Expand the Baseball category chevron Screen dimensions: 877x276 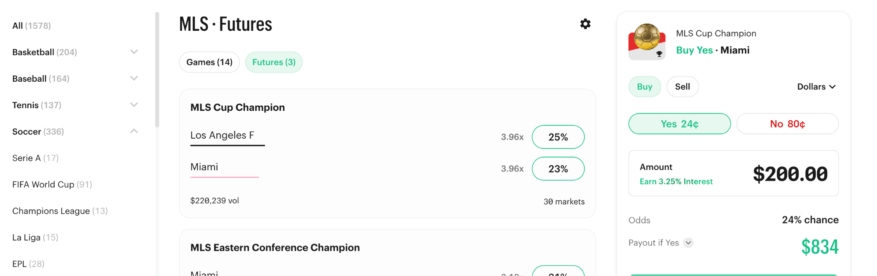(x=134, y=79)
